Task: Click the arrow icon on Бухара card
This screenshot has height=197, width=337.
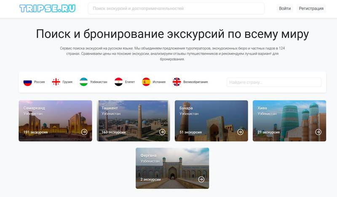Action: coord(240,132)
